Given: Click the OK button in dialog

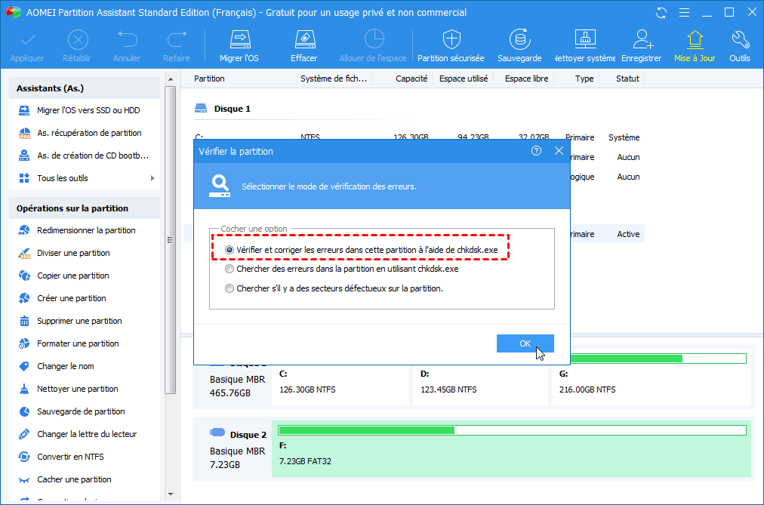Looking at the screenshot, I should (x=525, y=343).
